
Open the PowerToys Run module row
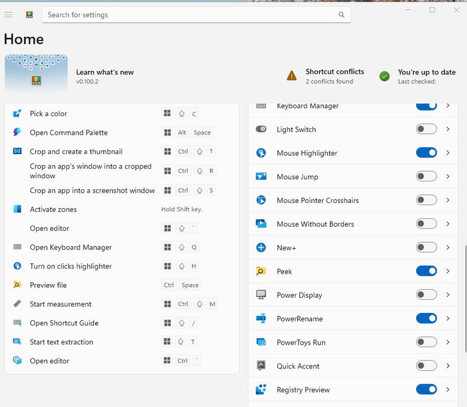pyautogui.click(x=353, y=342)
